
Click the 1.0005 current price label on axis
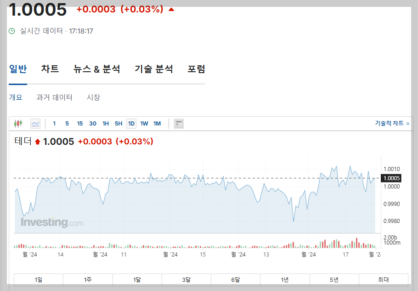click(391, 178)
